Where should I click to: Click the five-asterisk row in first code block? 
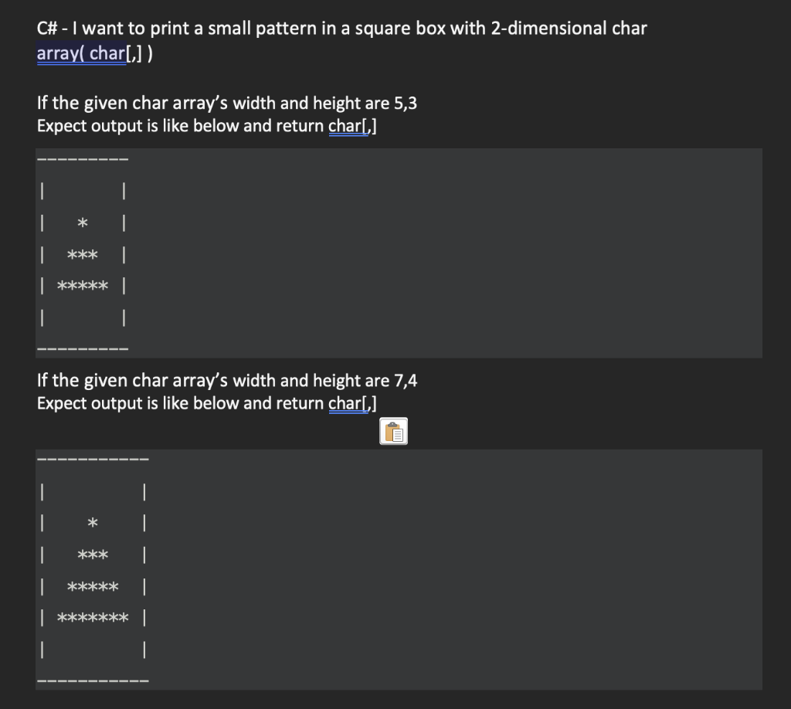pyautogui.click(x=83, y=286)
